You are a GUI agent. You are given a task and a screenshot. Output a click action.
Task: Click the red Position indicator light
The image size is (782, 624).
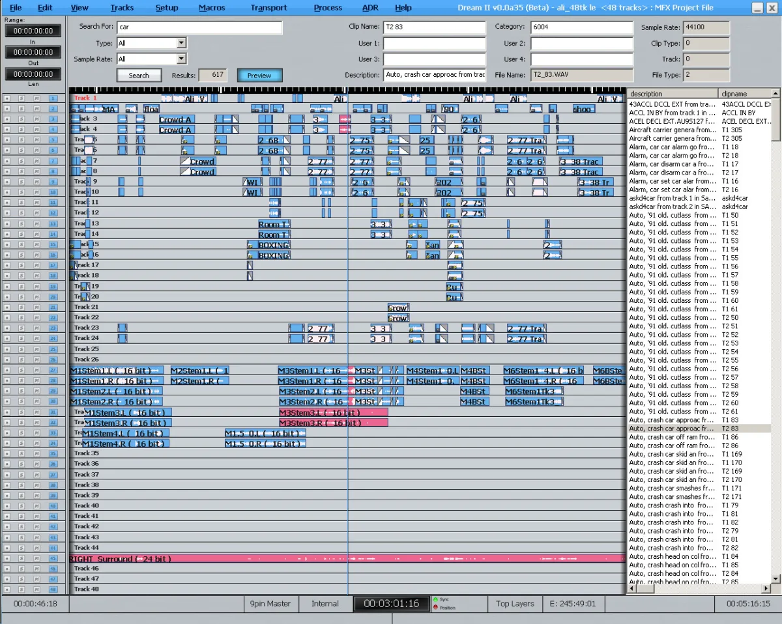coord(435,608)
